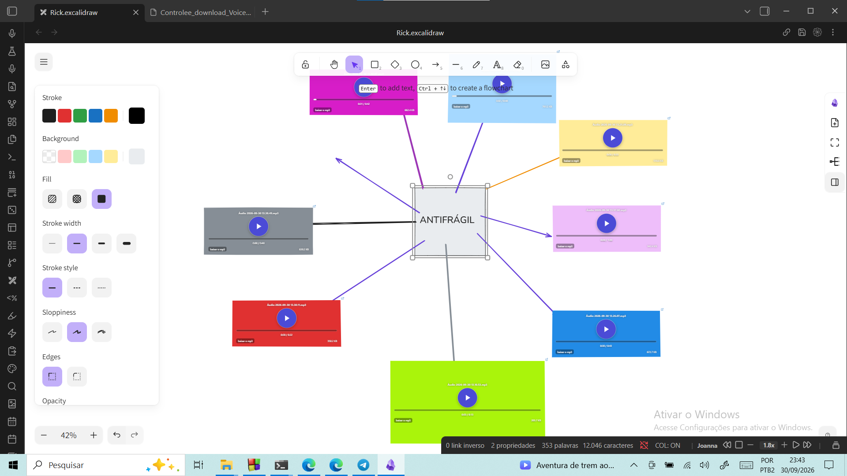Switch to Controlee_download_Voice tab
The width and height of the screenshot is (847, 476).
201,12
